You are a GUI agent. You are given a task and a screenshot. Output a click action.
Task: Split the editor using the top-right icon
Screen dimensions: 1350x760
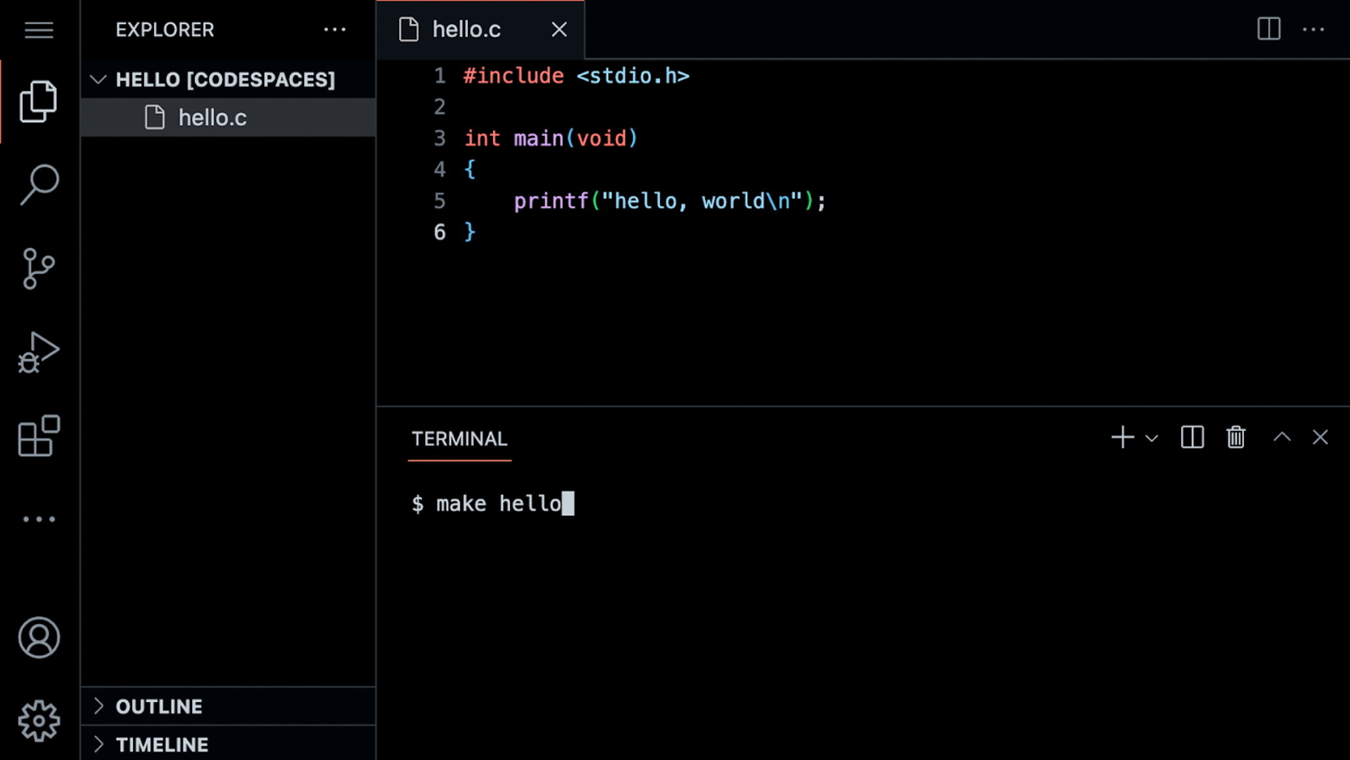[x=1268, y=29]
